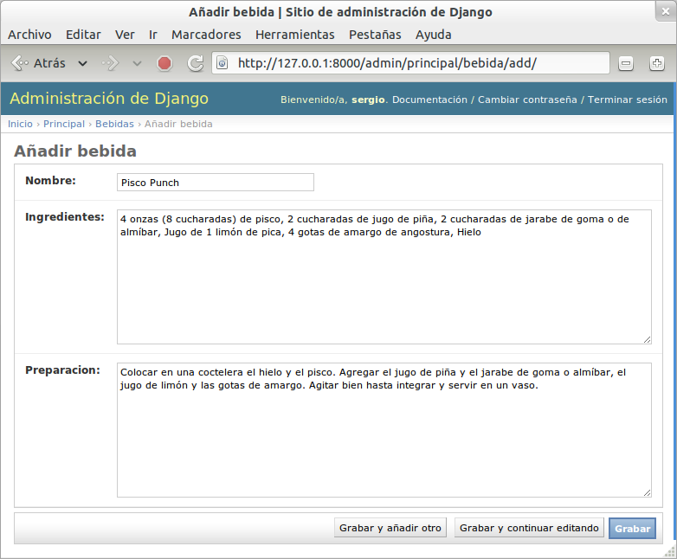Viewport: 677px width, 559px height.
Task: Click the forward navigation arrow icon
Action: point(111,63)
